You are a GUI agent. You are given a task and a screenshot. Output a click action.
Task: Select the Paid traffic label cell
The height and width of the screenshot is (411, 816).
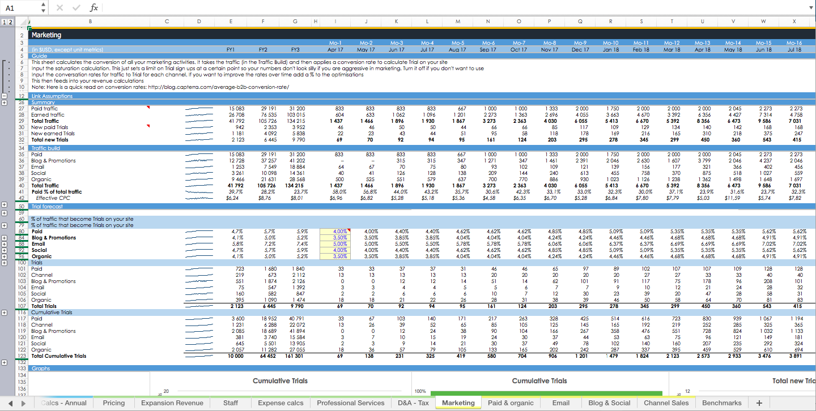click(44, 108)
